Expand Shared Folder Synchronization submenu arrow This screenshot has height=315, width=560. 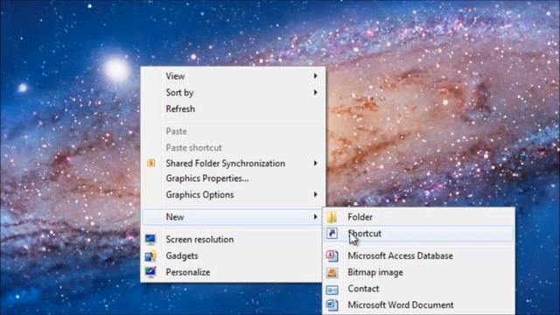click(315, 164)
